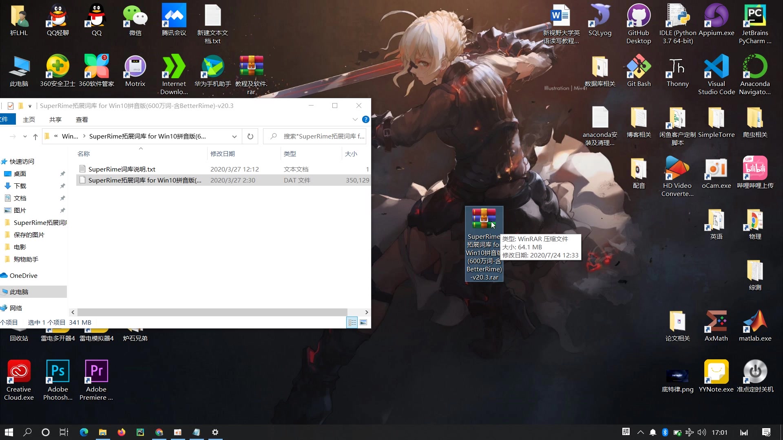Focus the Explorer search box
The width and height of the screenshot is (783, 440).
315,136
